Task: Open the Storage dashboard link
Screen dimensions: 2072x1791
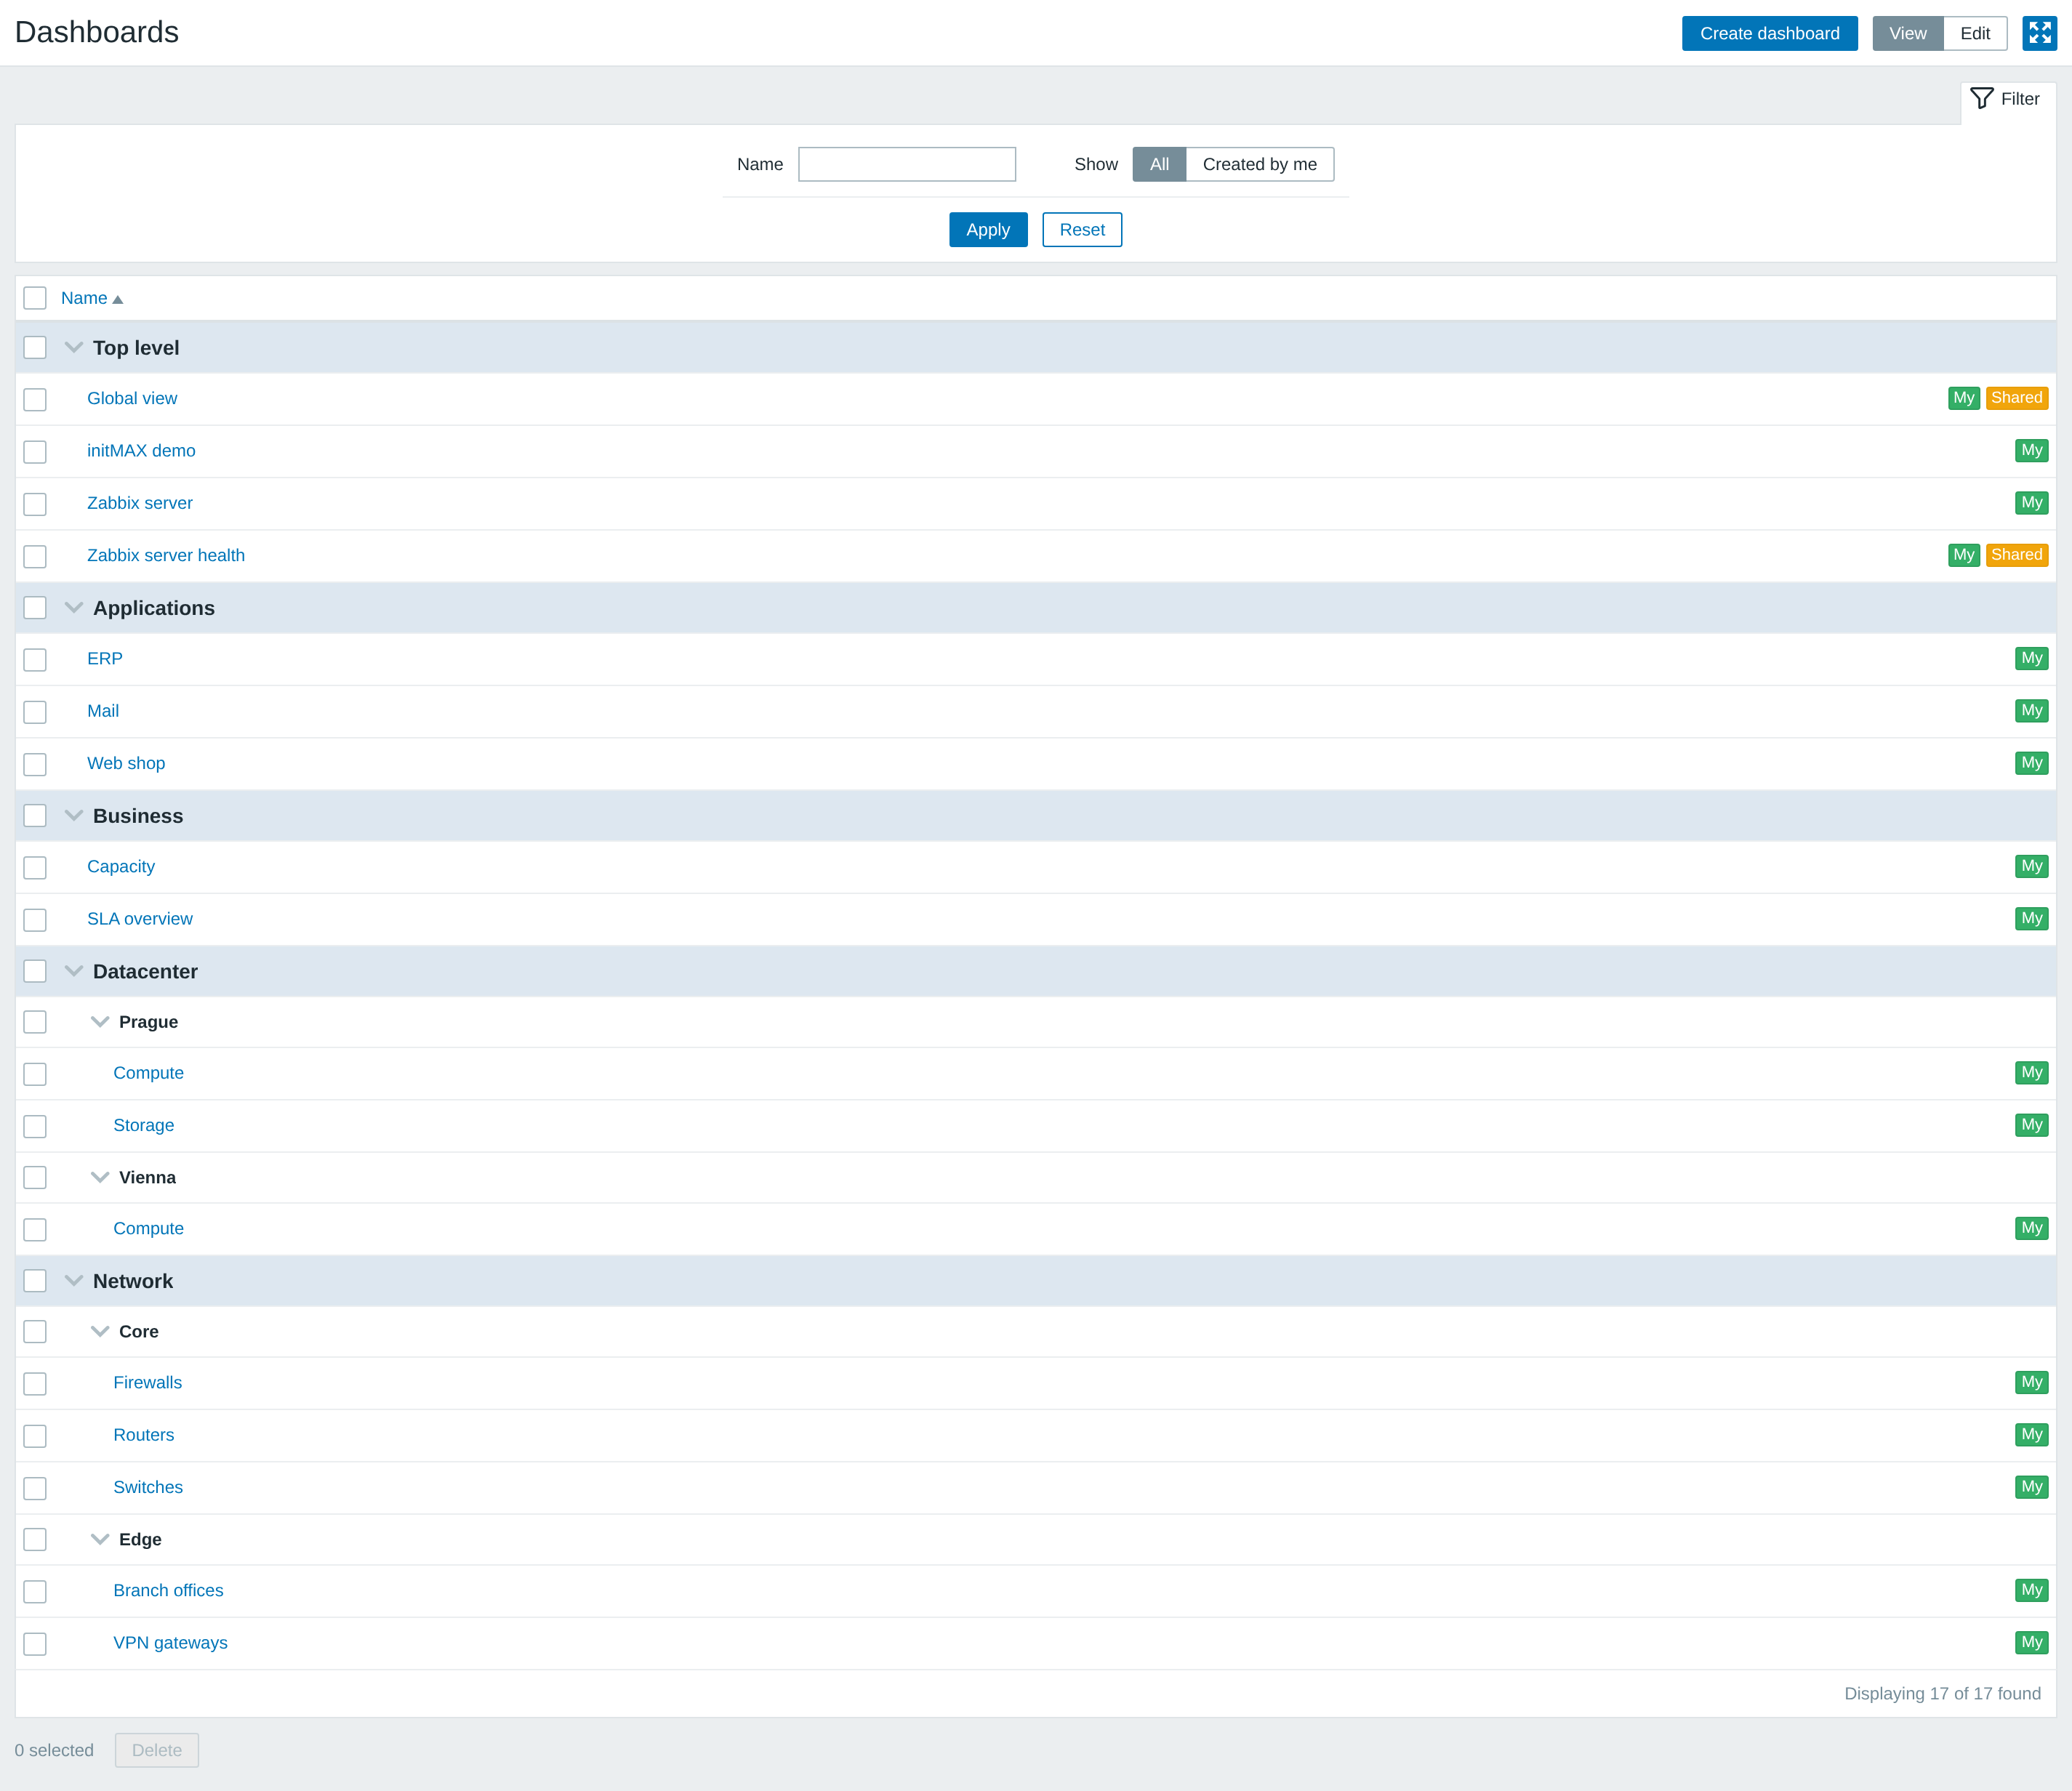Action: point(144,1125)
